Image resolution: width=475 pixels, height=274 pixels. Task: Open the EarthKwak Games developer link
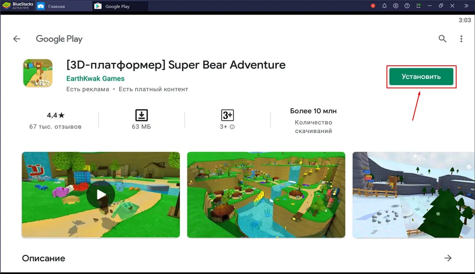[x=95, y=79]
